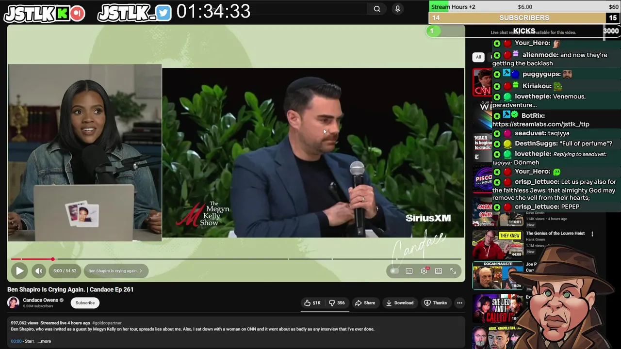Screen dimensions: 621x349
Task: Open the 'THEY KNEW' video thumbnail
Action: (497, 244)
